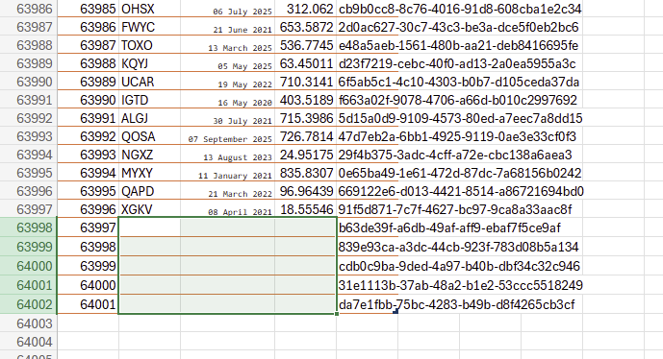Viewport: 663px width, 359px height.
Task: Select the QOSA cell
Action: pos(150,136)
